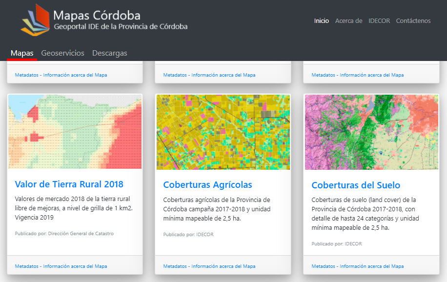Click 'Publicado por: IDECOR' under Coberturas Agrícolas
Screen dimensions: 447x282
pos(188,234)
